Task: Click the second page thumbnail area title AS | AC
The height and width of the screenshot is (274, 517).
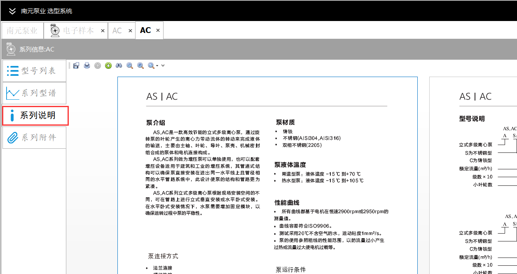Action: click(x=475, y=96)
